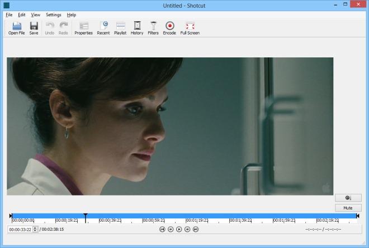Click the Encode record icon
This screenshot has width=369, height=248.
(x=169, y=28)
